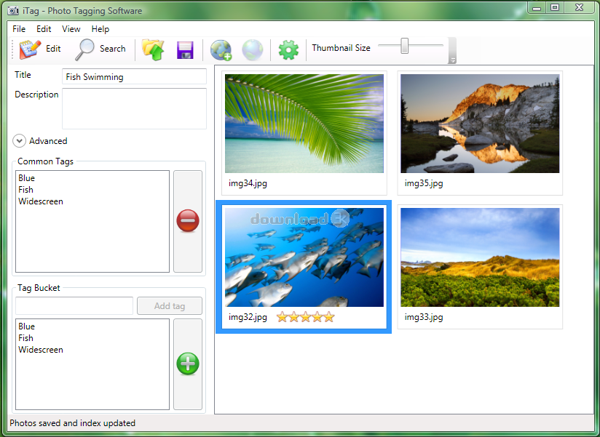Open the Search magnifier tool
This screenshot has width=600, height=437.
click(x=87, y=49)
